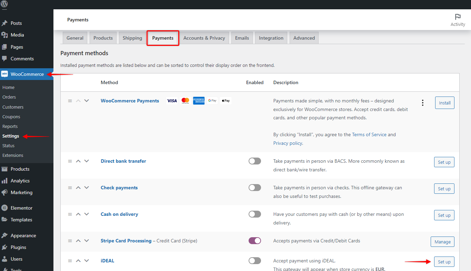The width and height of the screenshot is (471, 271).
Task: Move Check payments down
Action: [87, 188]
